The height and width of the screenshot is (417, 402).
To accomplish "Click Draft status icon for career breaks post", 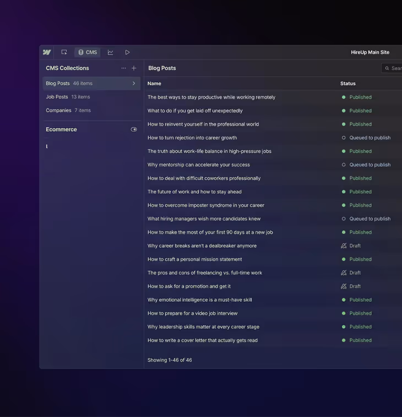I will pos(344,246).
